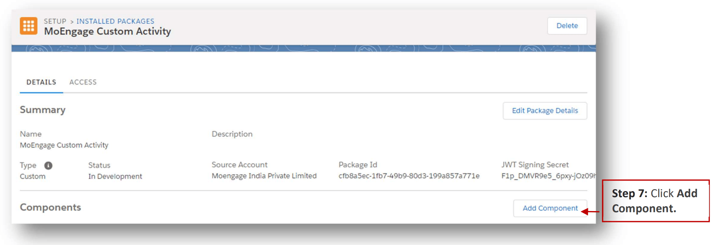Image resolution: width=723 pixels, height=245 pixels.
Task: Click the Status value In Development
Action: 115,176
